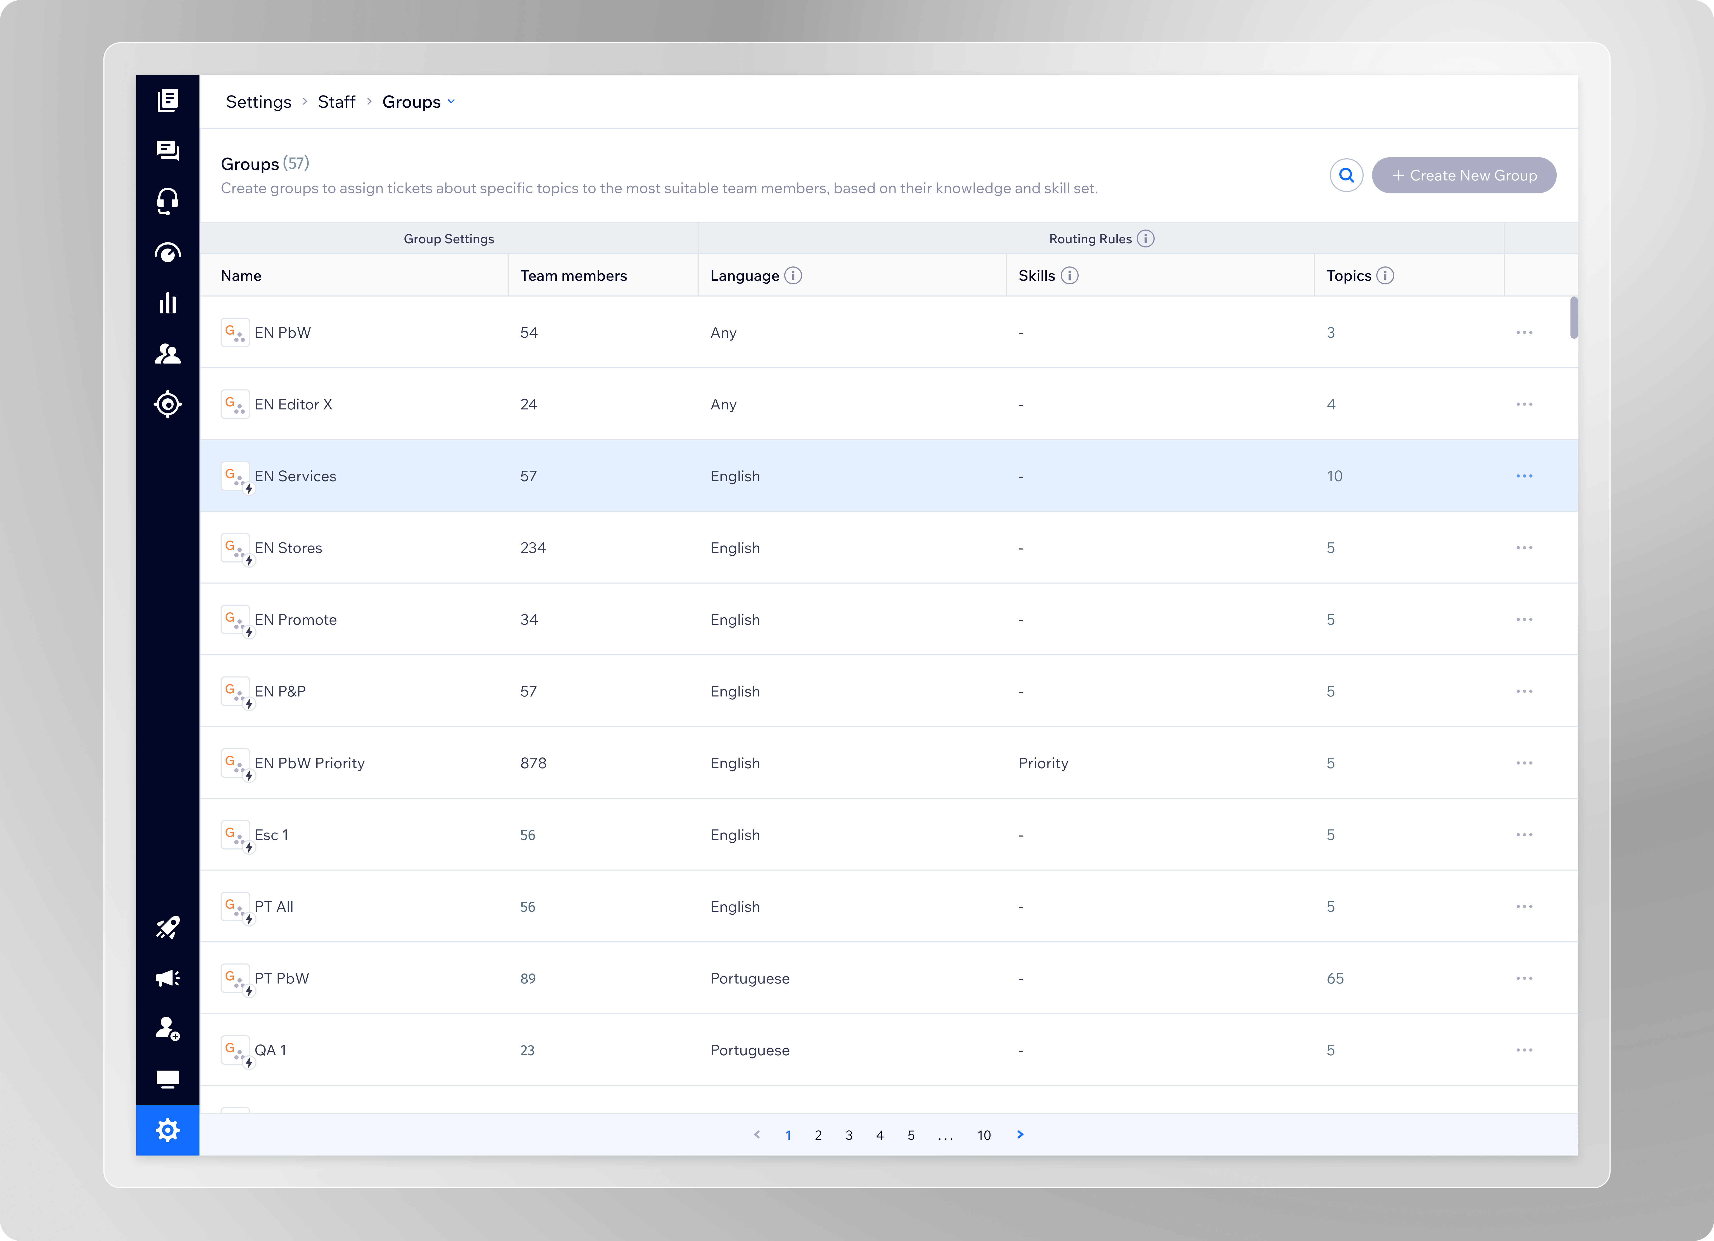Screen dimensions: 1714x1241
Task: Select the EN Promote group name
Action: [296, 620]
